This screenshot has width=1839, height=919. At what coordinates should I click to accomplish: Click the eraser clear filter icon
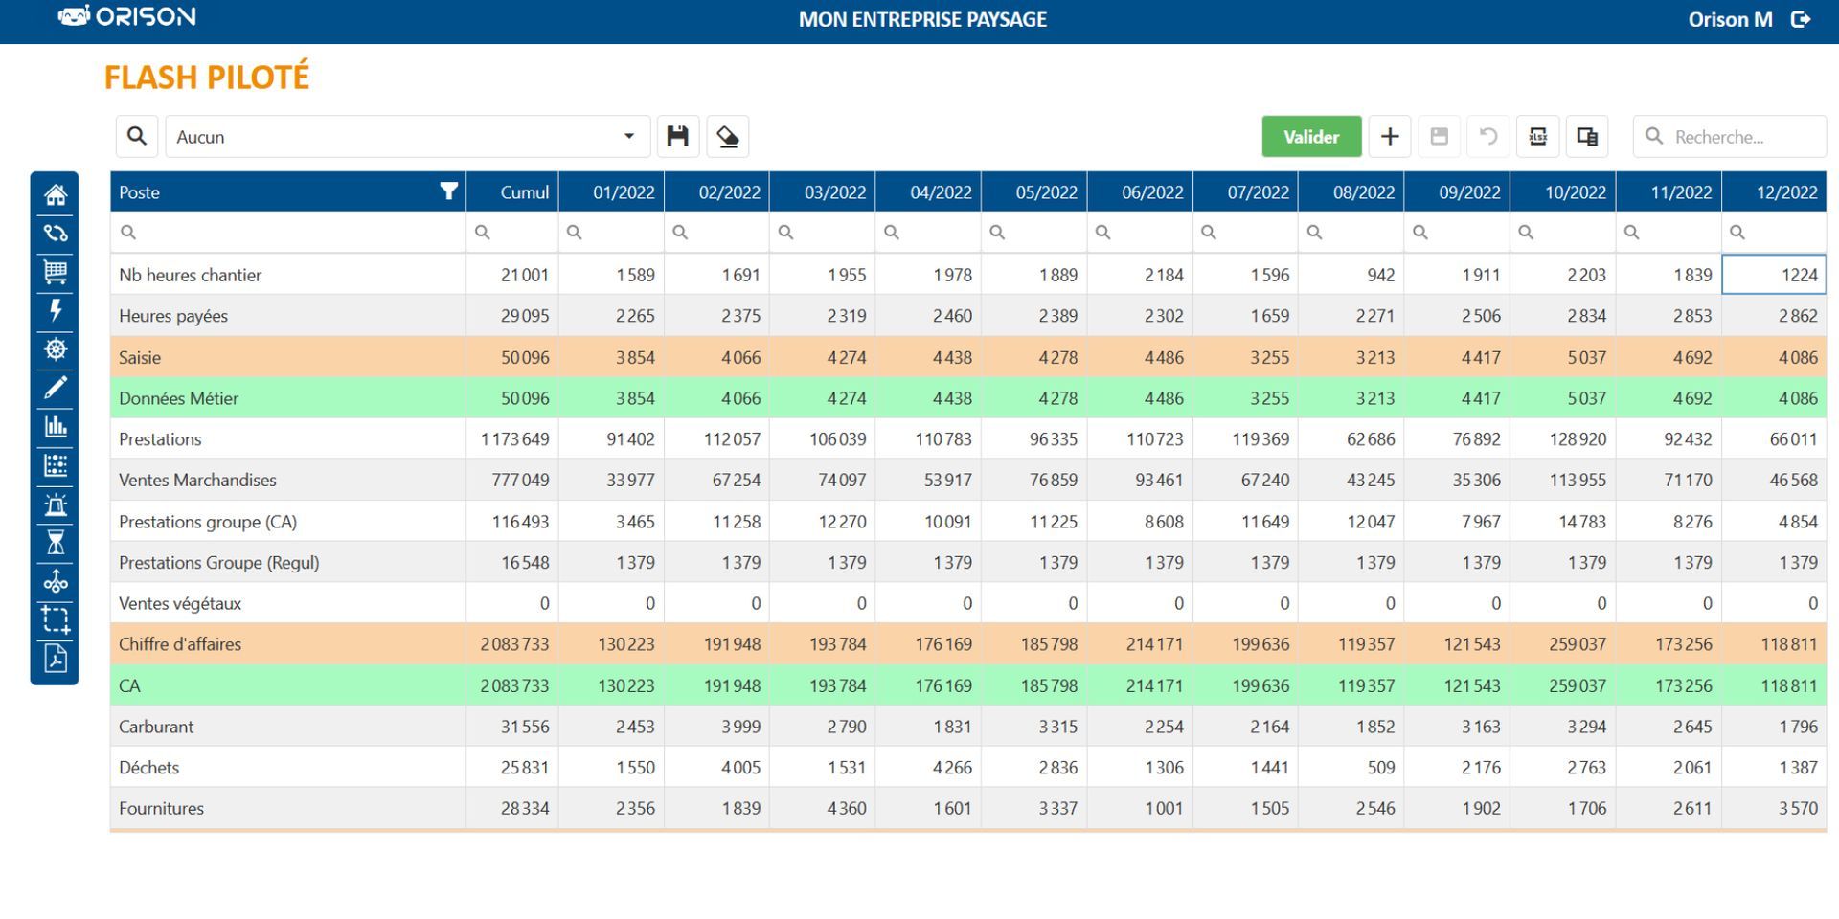(728, 137)
